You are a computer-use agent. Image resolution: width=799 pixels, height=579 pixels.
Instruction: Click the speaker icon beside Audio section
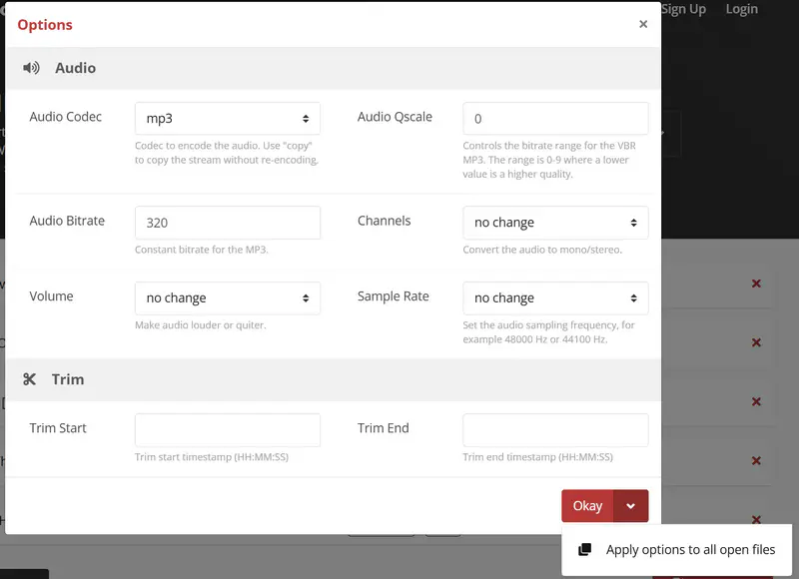tap(31, 67)
